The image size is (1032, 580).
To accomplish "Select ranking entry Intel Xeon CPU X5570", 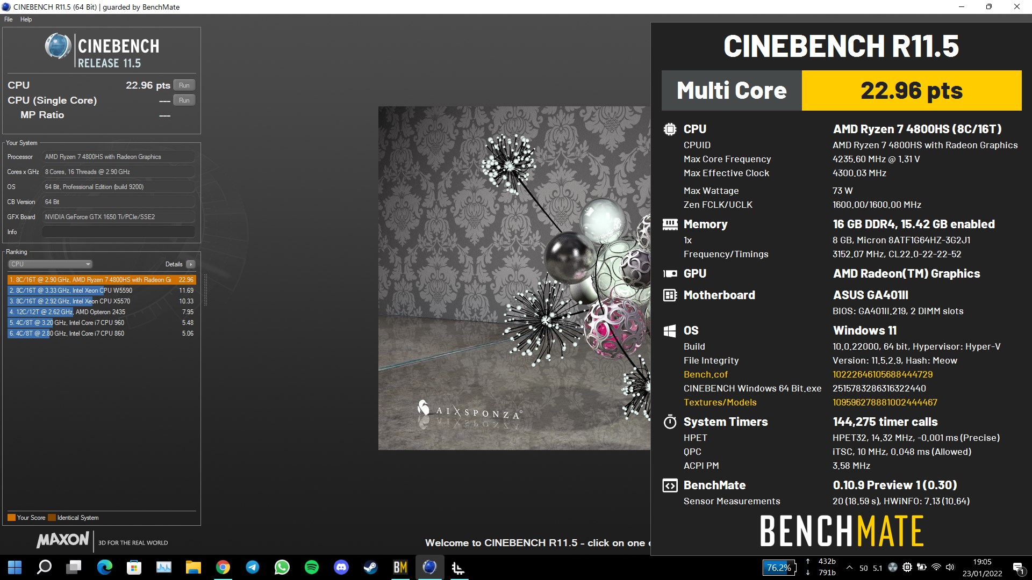I will coord(102,301).
